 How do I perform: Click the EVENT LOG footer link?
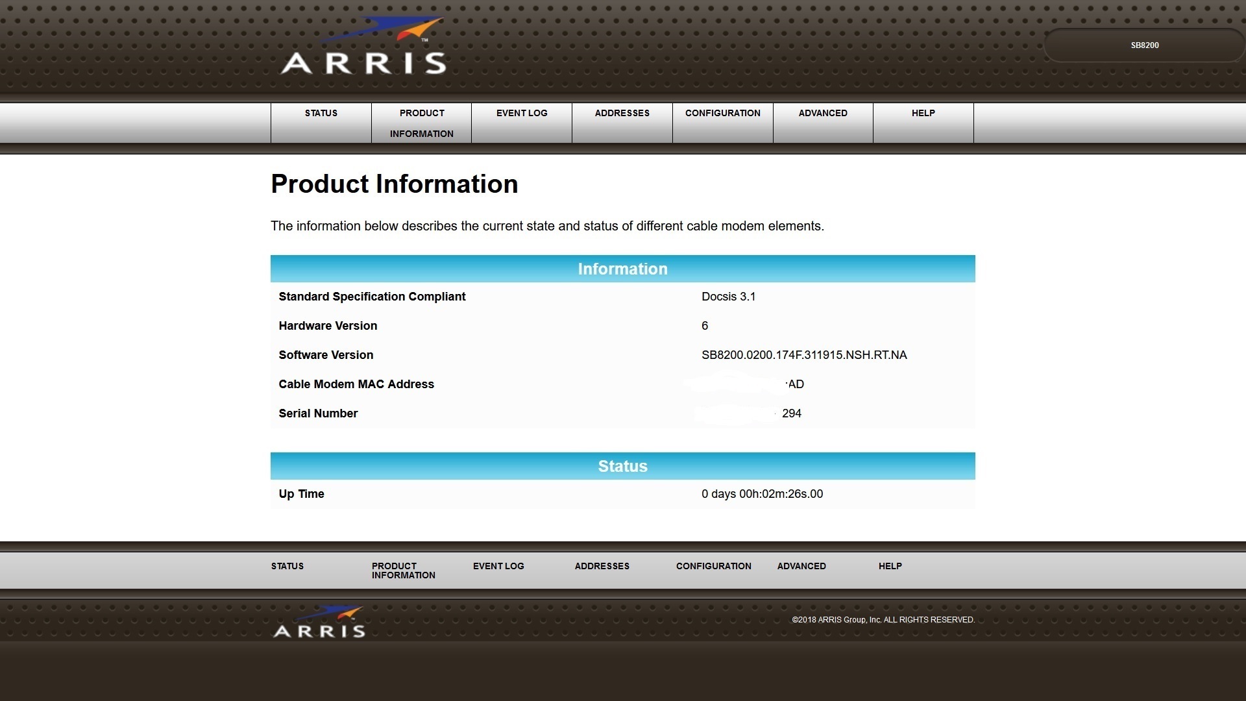[498, 565]
